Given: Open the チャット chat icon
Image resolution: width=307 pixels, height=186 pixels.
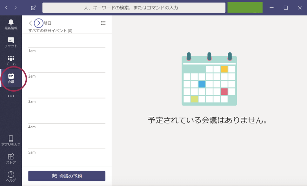Looking at the screenshot, I should coord(11,42).
